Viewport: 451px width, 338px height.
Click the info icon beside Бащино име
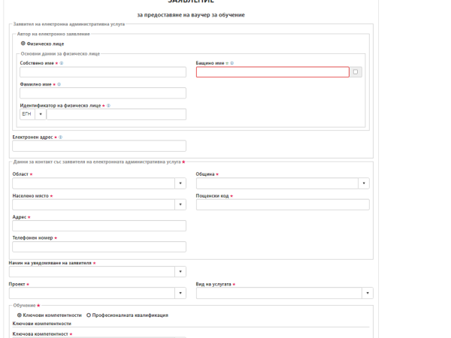(x=232, y=63)
